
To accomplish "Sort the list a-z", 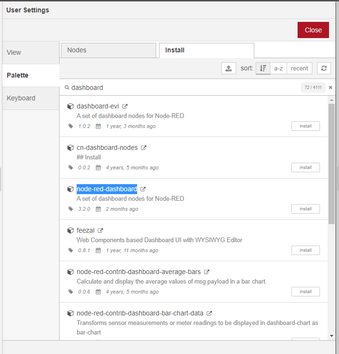I will coord(278,68).
